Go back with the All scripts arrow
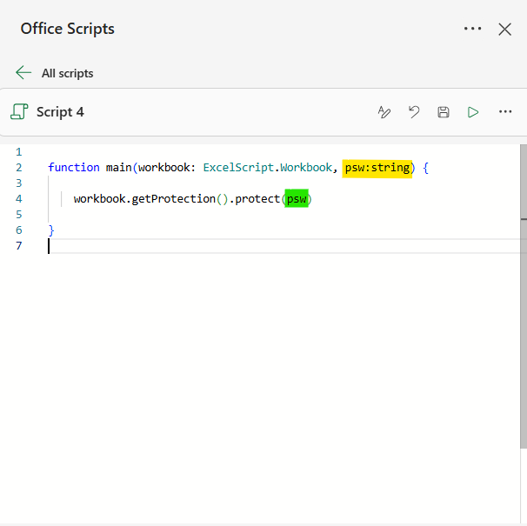 23,72
